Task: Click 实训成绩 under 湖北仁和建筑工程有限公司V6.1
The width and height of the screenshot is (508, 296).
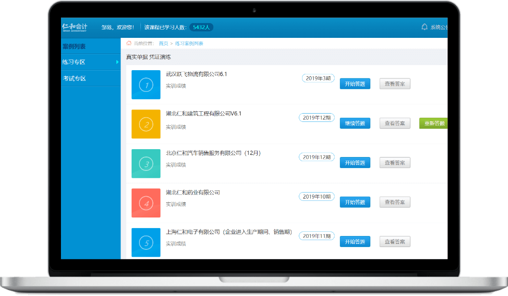Action: (176, 127)
